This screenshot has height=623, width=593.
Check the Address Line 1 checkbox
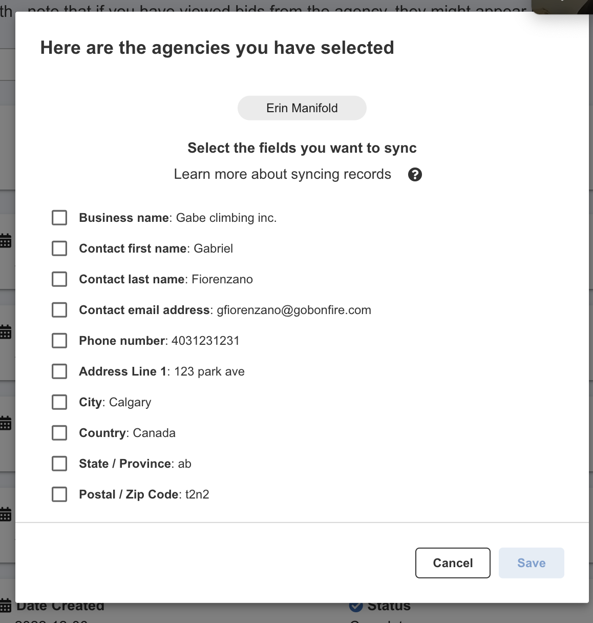[x=59, y=371]
